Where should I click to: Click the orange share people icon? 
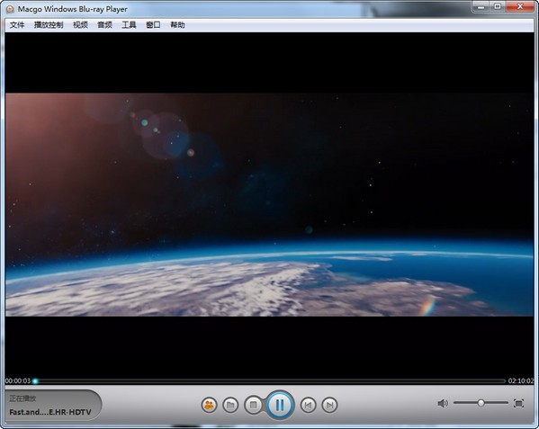(x=209, y=406)
